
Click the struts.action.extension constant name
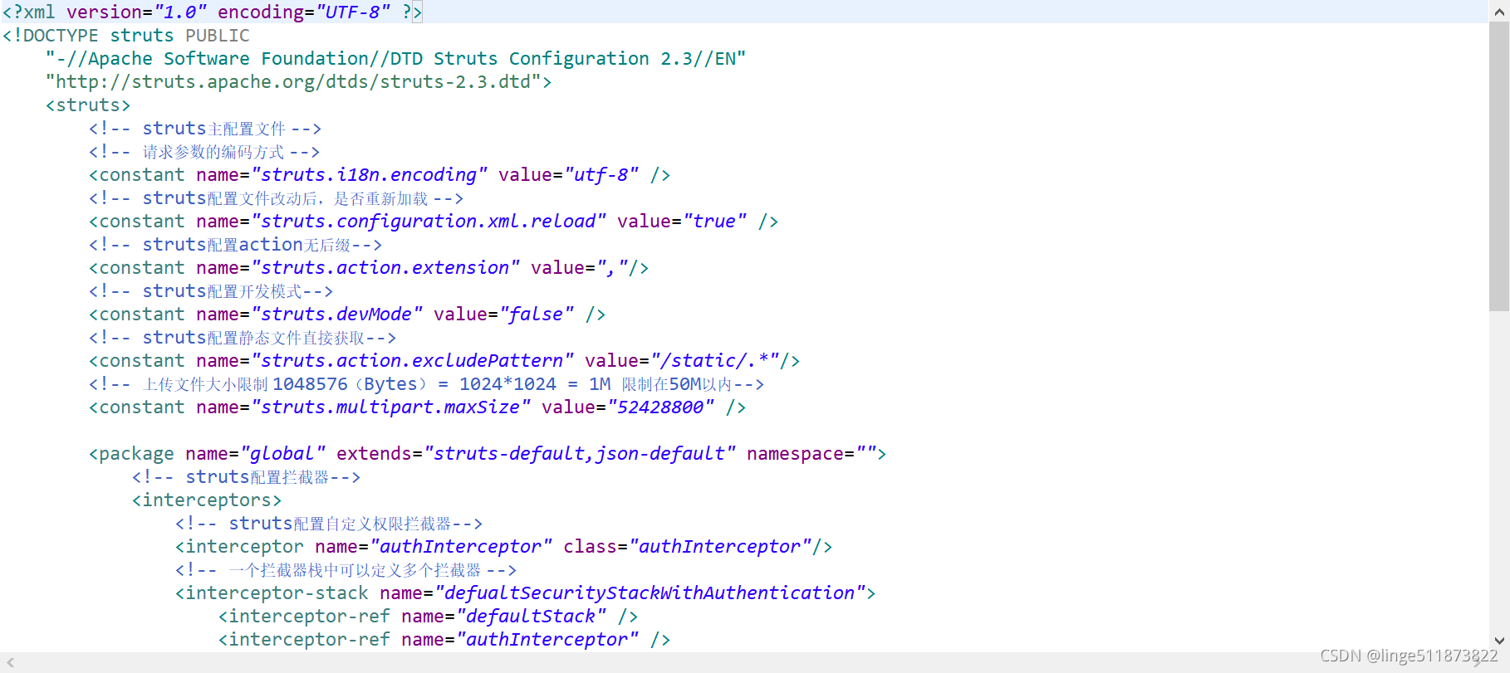(385, 268)
